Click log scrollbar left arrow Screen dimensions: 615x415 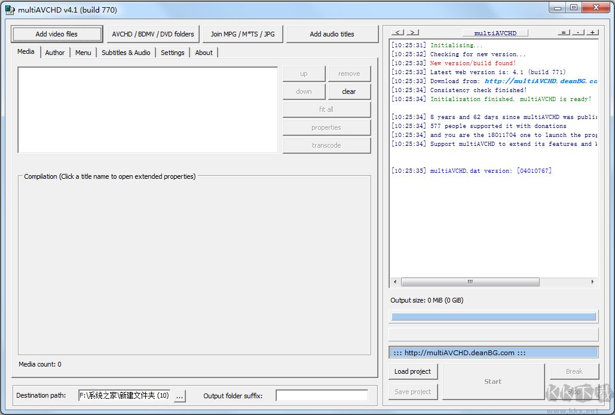[x=394, y=282]
